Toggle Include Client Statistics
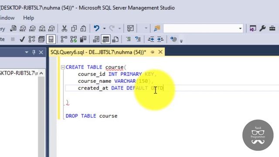Screen dimensions: 279x157 pos(83,39)
